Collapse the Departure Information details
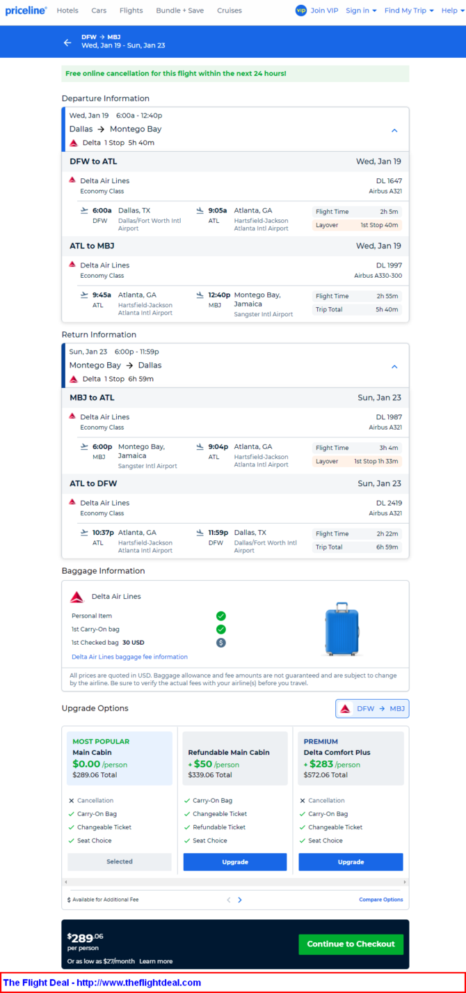This screenshot has height=993, width=466. tap(394, 130)
